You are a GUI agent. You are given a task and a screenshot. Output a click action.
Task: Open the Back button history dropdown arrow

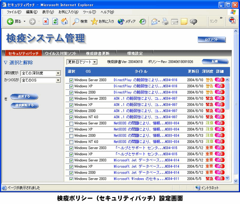point(25,21)
